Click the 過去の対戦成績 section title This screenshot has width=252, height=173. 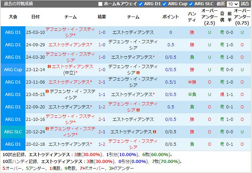click(18, 3)
